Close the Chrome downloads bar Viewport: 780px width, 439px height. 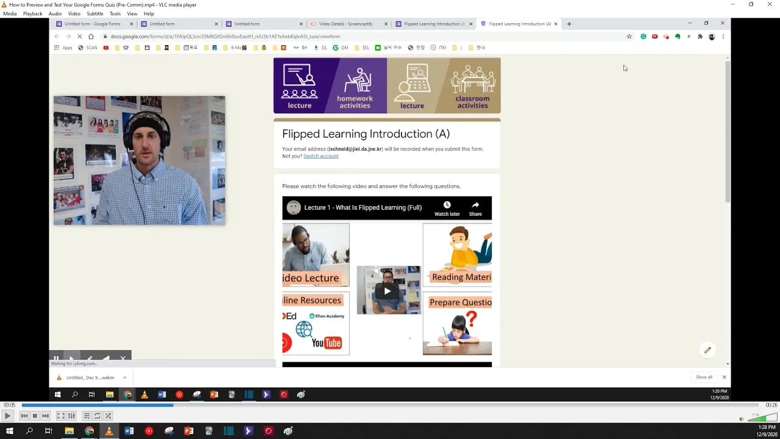click(x=724, y=377)
